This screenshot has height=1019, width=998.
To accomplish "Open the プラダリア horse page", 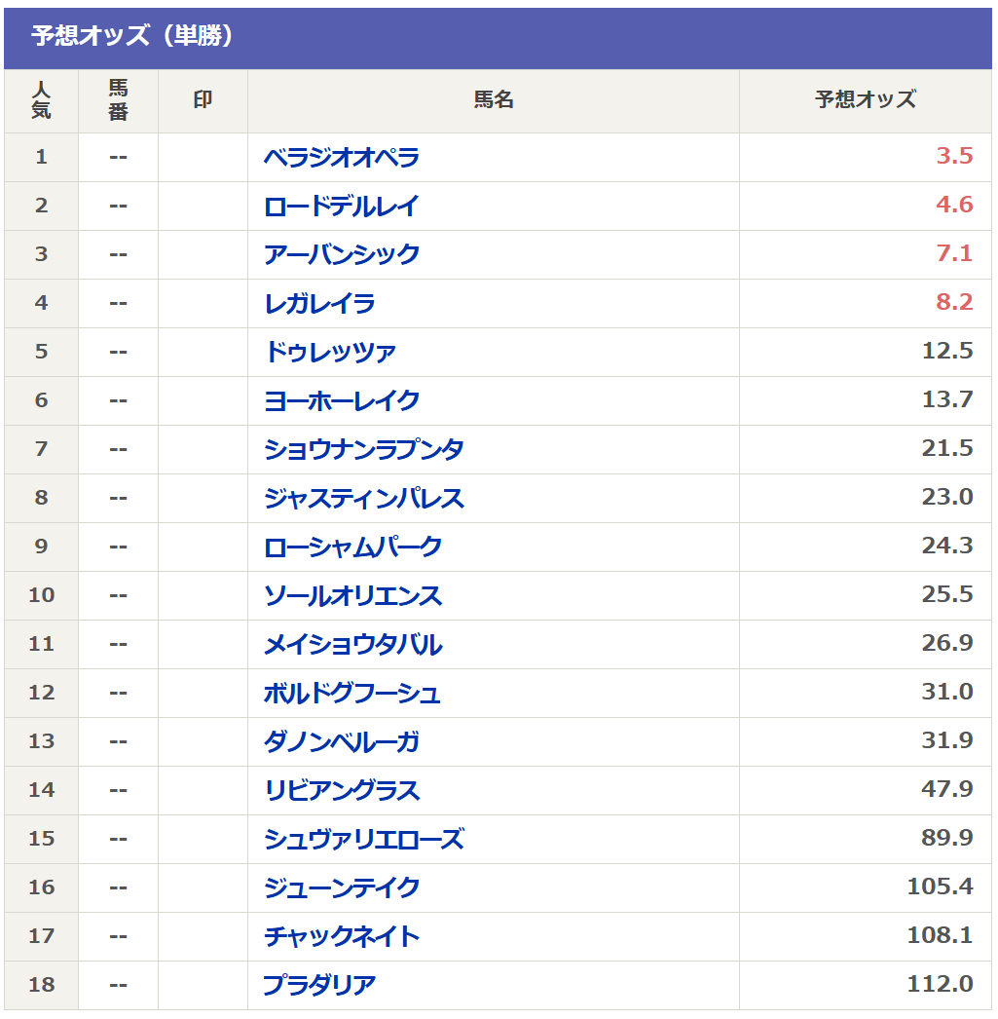I will click(x=319, y=987).
